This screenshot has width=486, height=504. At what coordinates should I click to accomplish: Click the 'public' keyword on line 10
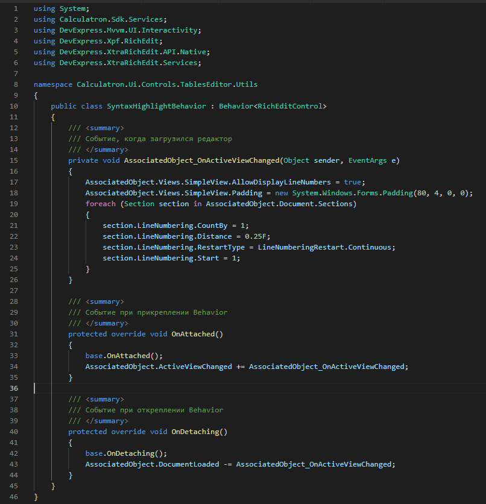coord(64,106)
